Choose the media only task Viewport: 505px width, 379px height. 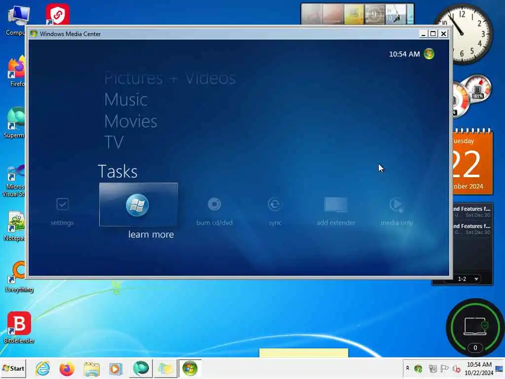397,211
